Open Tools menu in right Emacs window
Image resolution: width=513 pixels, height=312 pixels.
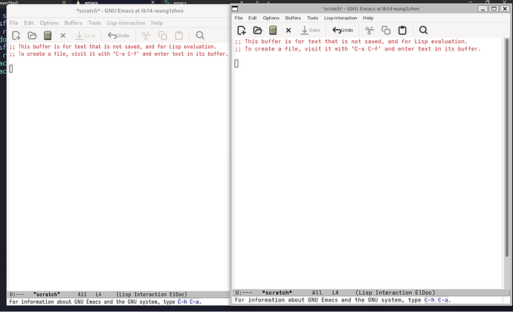(x=312, y=18)
